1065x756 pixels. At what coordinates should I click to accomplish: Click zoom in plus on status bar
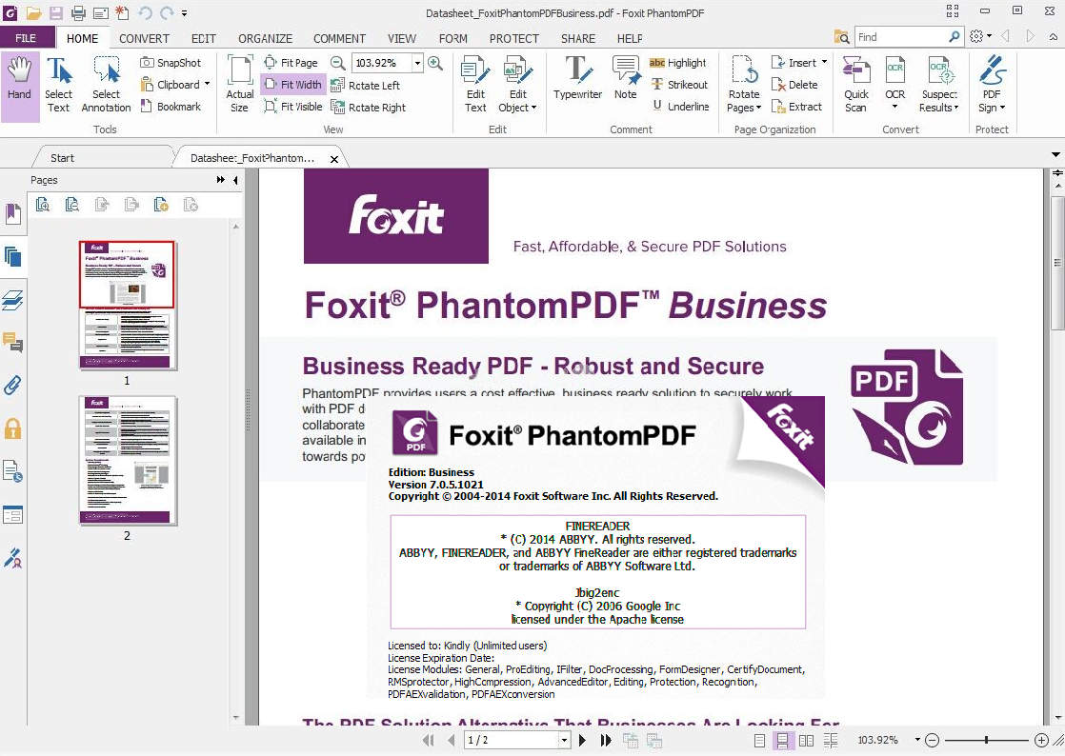pos(1040,741)
